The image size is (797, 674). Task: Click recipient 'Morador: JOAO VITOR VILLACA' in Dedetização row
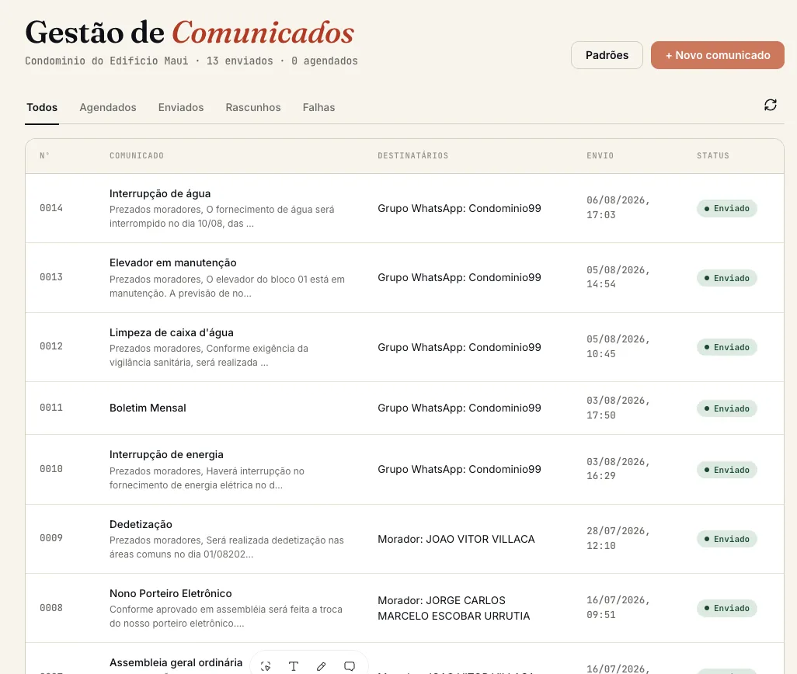pos(456,539)
